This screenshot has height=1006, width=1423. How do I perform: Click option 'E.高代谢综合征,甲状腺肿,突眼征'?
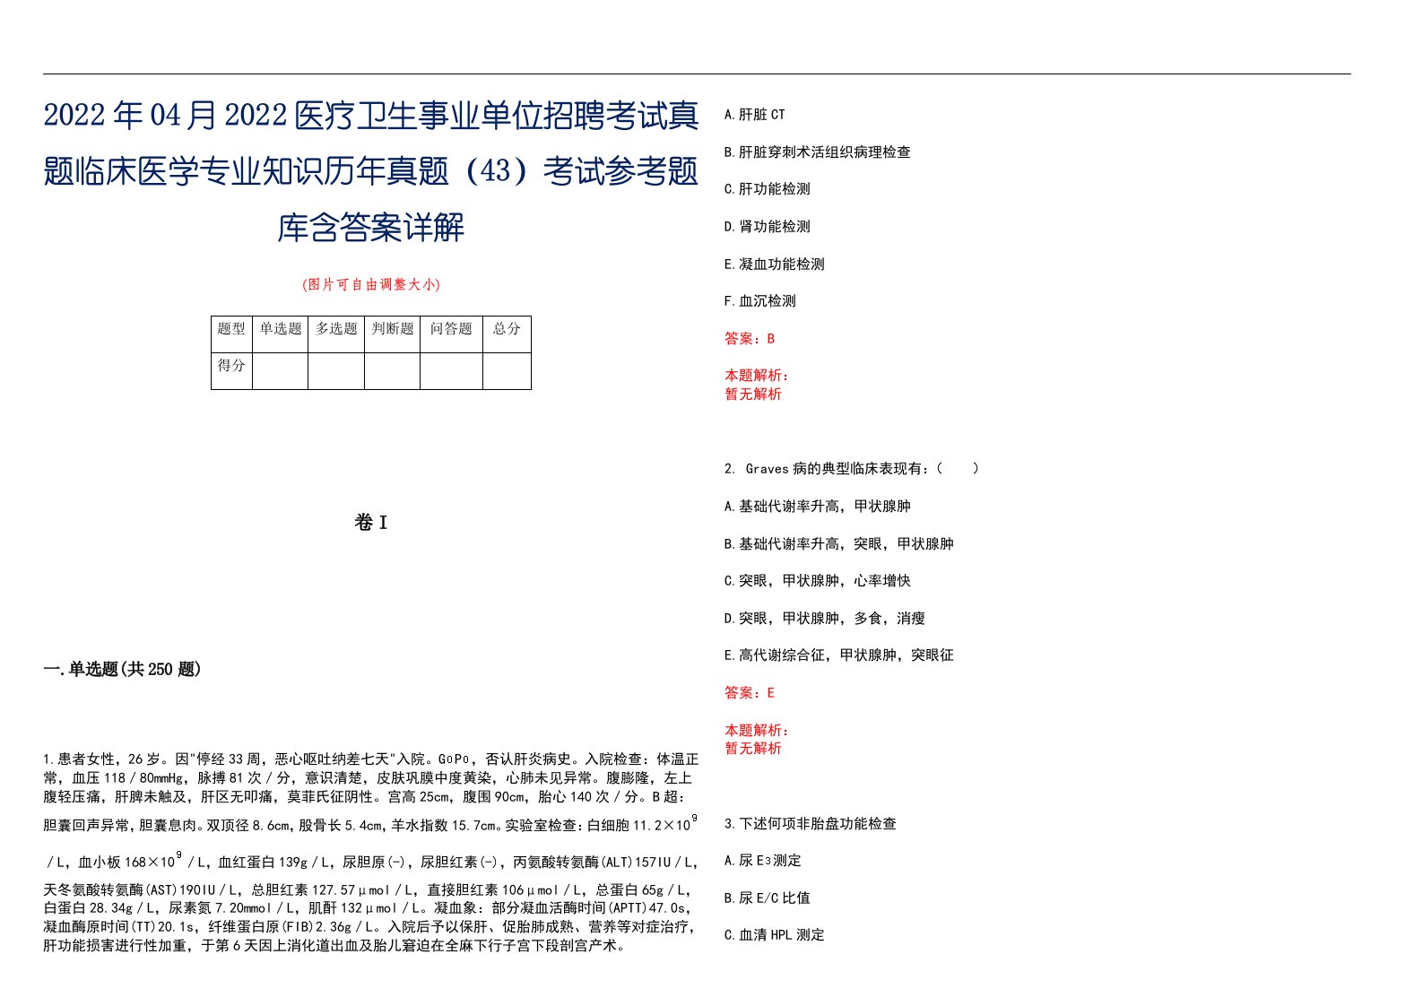838,655
